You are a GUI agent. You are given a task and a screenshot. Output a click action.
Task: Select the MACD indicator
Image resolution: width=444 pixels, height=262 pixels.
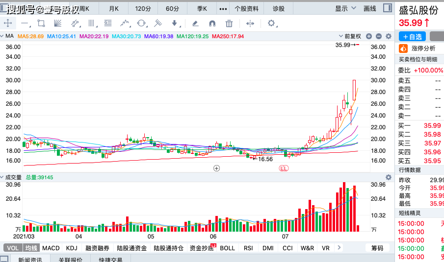coord(51,248)
